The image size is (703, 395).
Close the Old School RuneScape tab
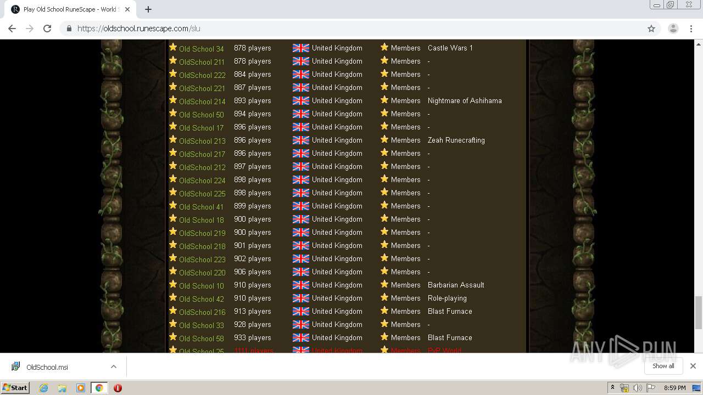[x=127, y=9]
